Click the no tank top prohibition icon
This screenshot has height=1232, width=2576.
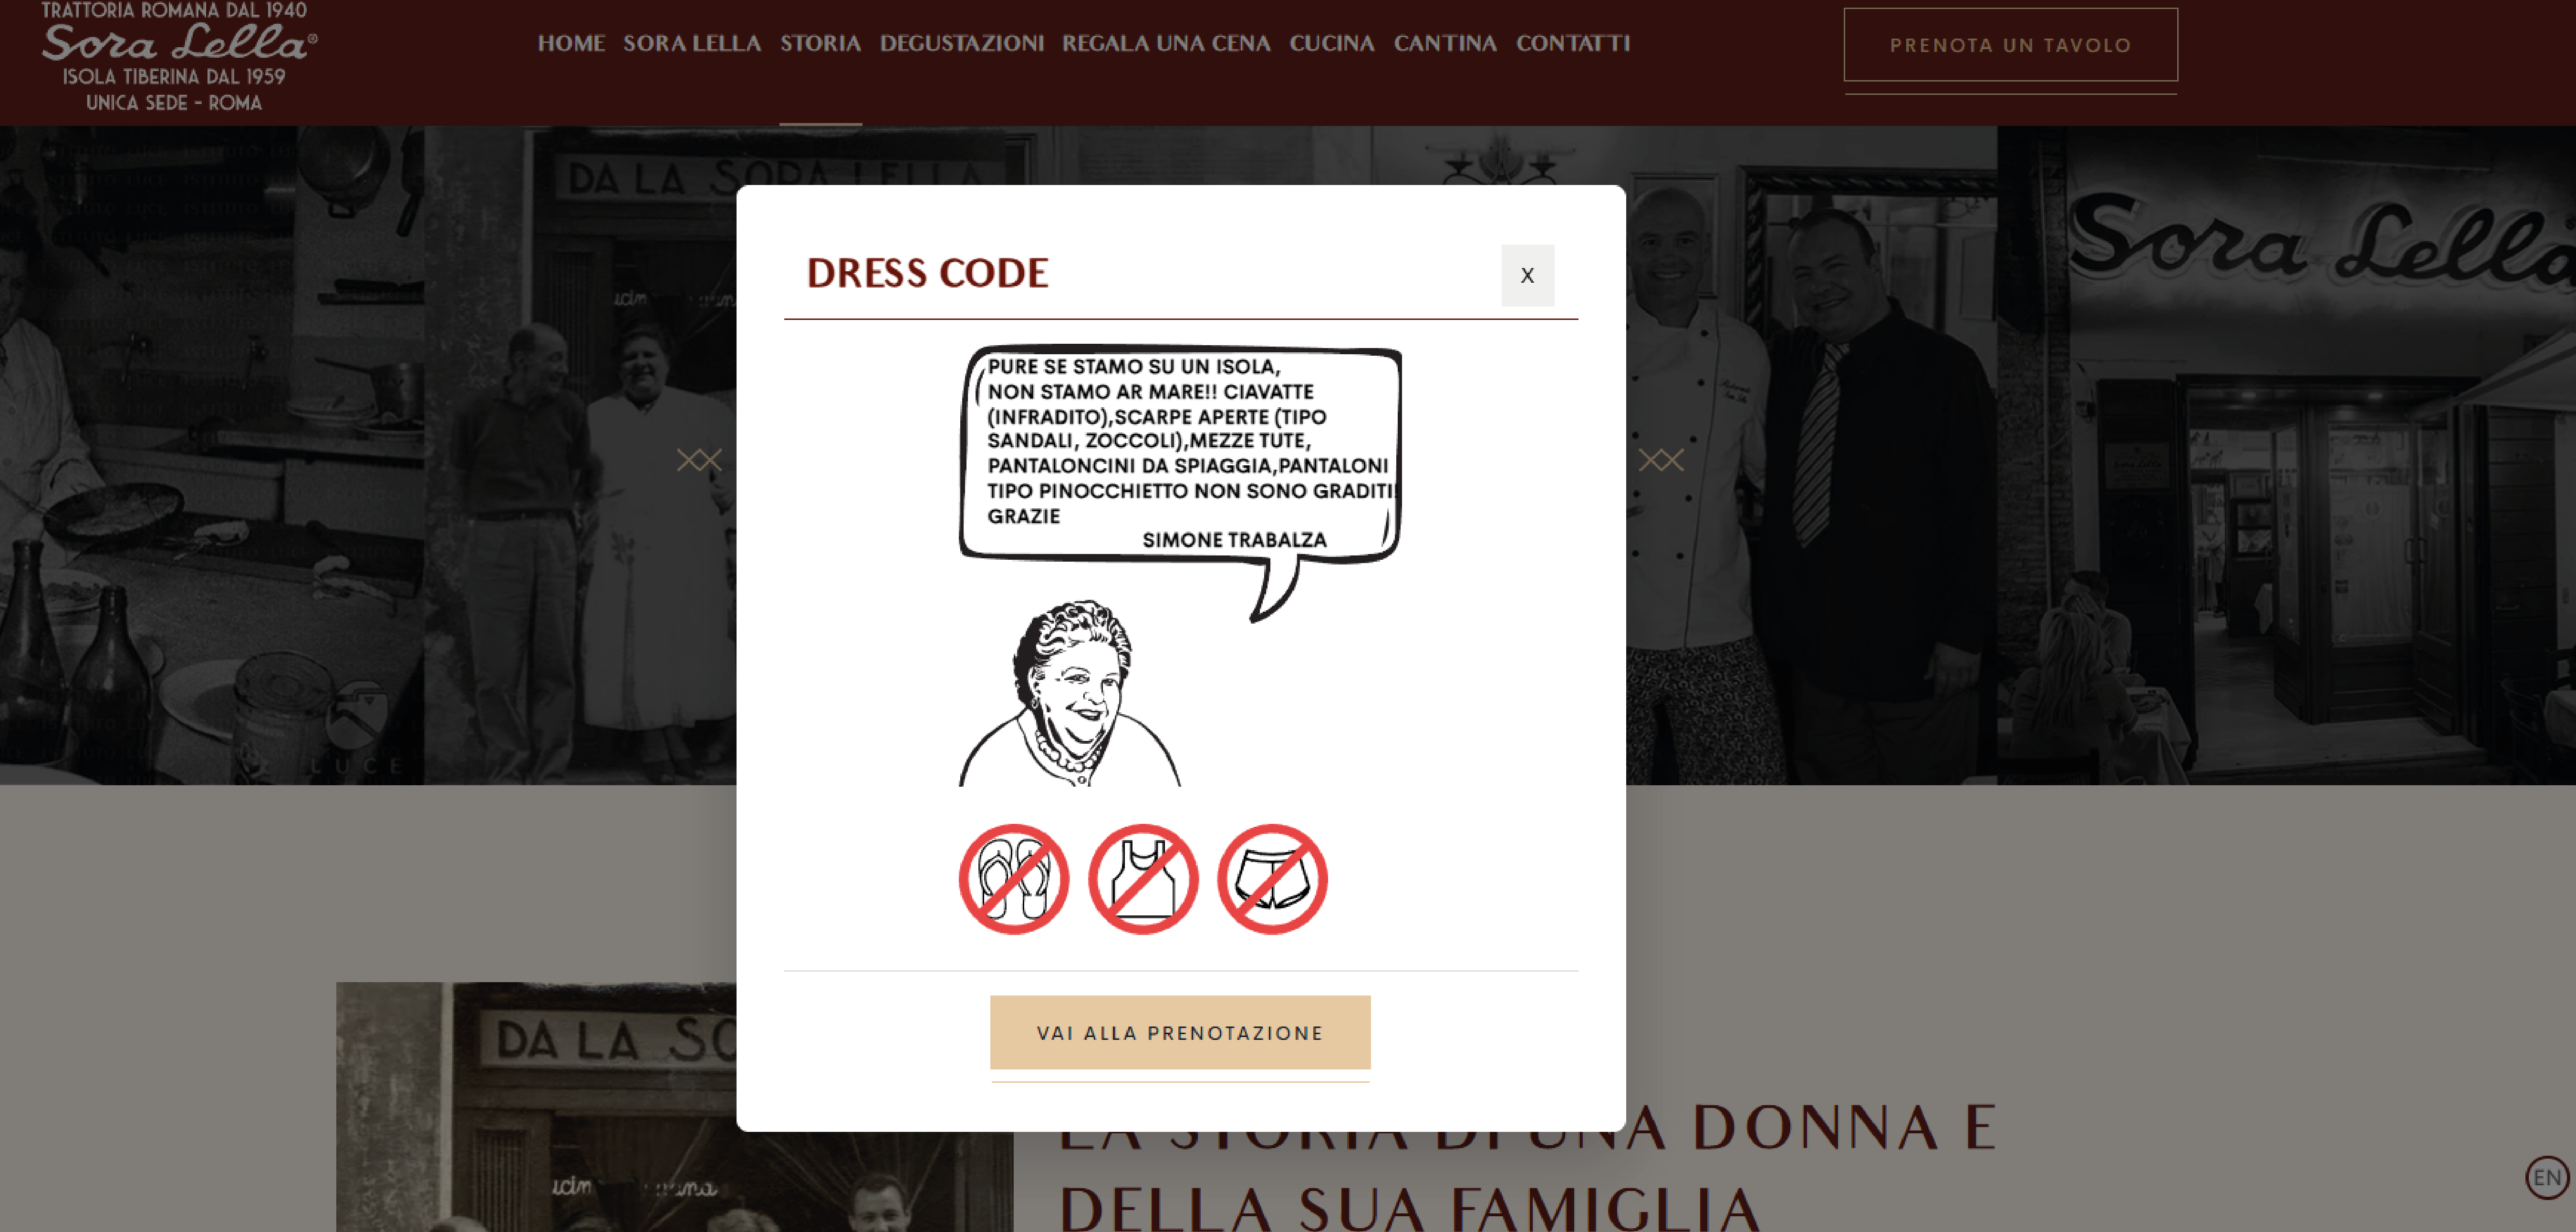(1143, 879)
